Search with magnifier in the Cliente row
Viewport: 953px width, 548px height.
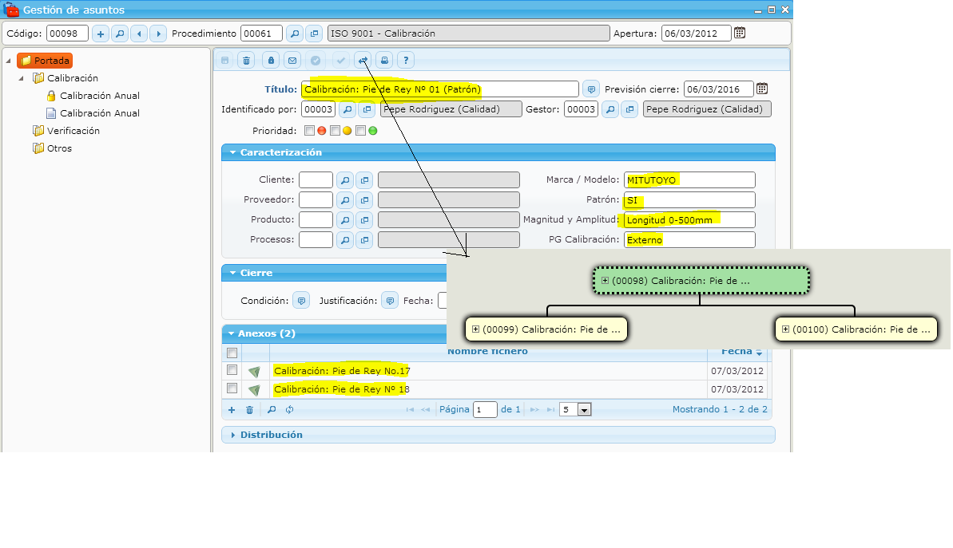point(345,180)
